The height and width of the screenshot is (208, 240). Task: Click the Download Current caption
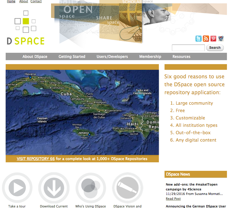click(x=54, y=206)
